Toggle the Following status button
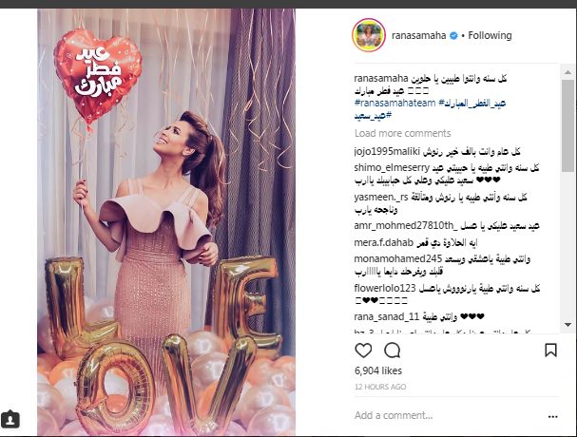 (x=490, y=36)
